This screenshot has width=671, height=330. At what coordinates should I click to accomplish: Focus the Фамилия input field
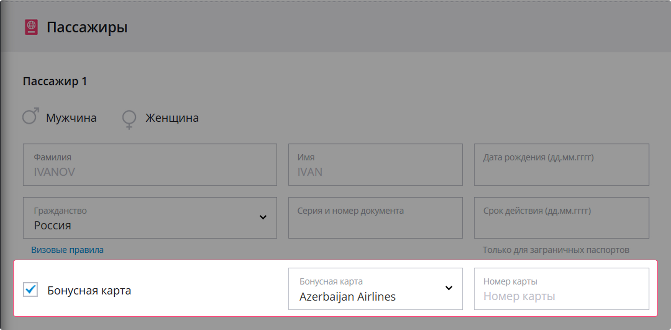(x=150, y=165)
